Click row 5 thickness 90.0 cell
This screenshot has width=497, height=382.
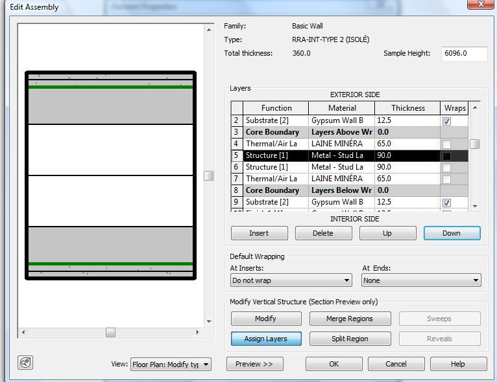[x=407, y=155]
